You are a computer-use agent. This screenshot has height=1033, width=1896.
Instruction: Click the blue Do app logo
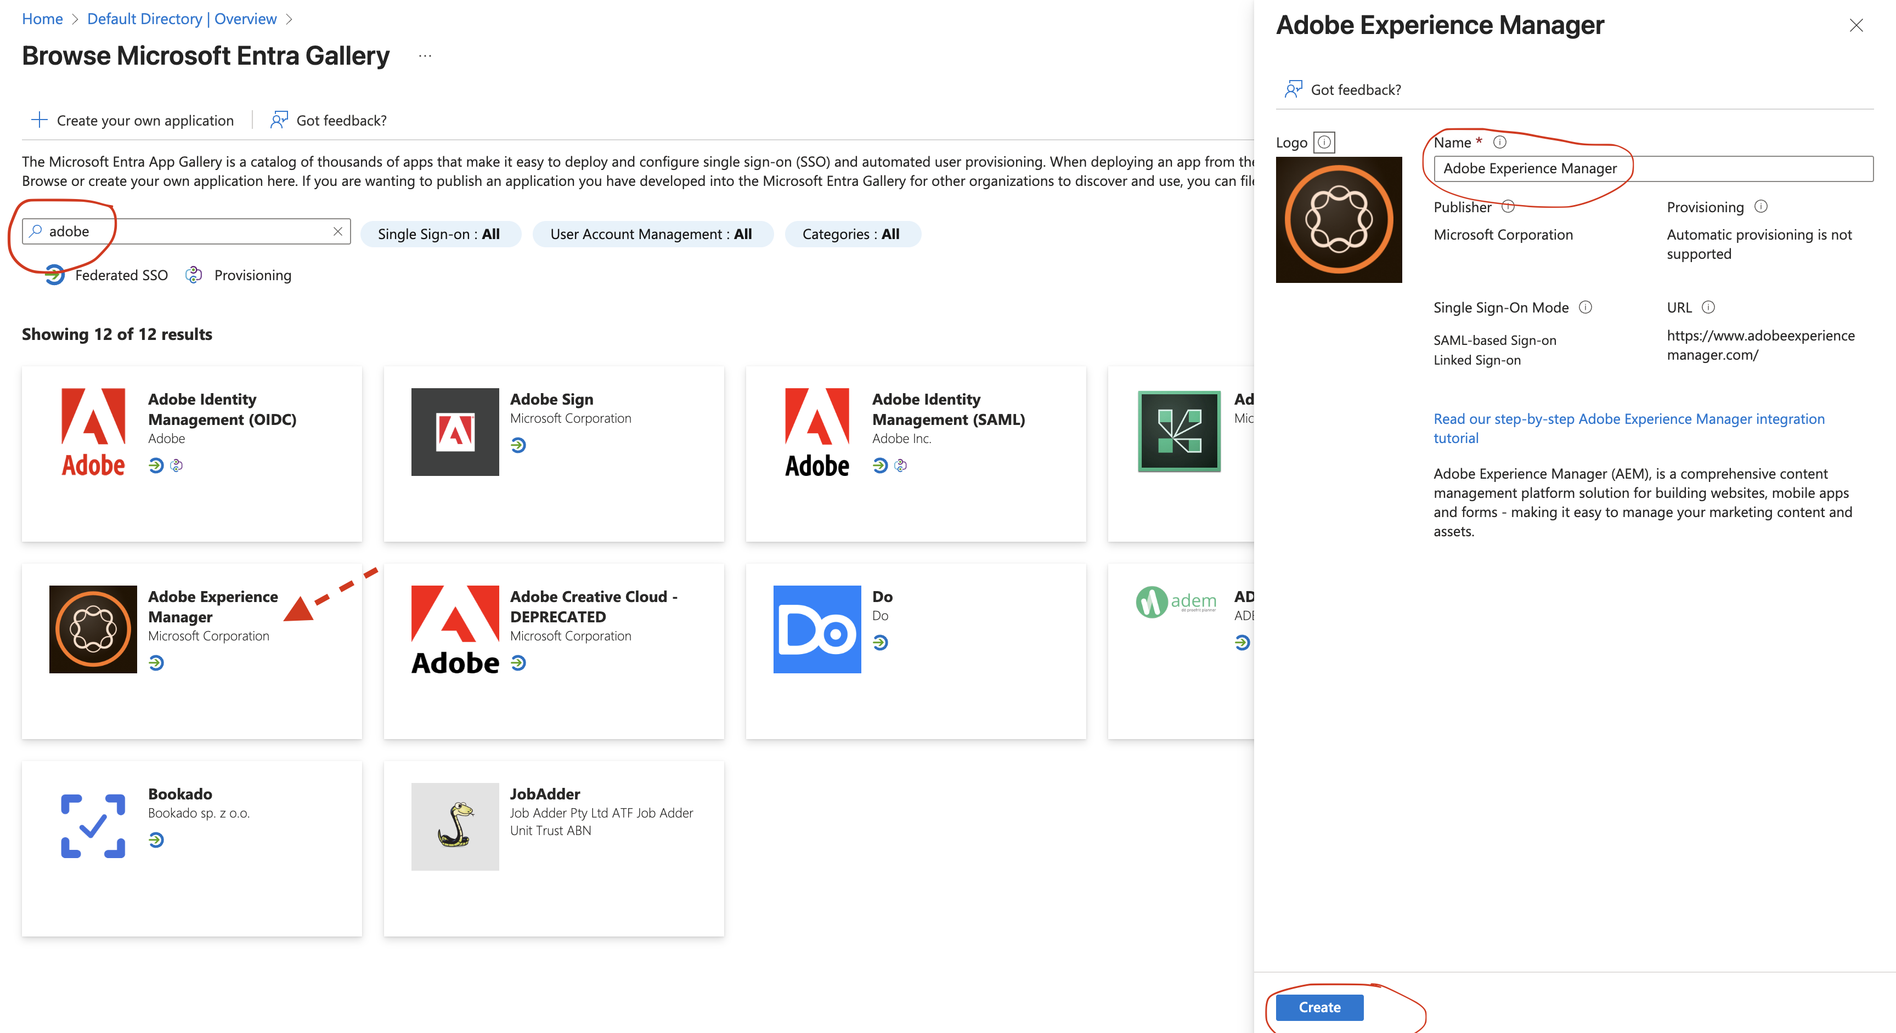point(817,629)
